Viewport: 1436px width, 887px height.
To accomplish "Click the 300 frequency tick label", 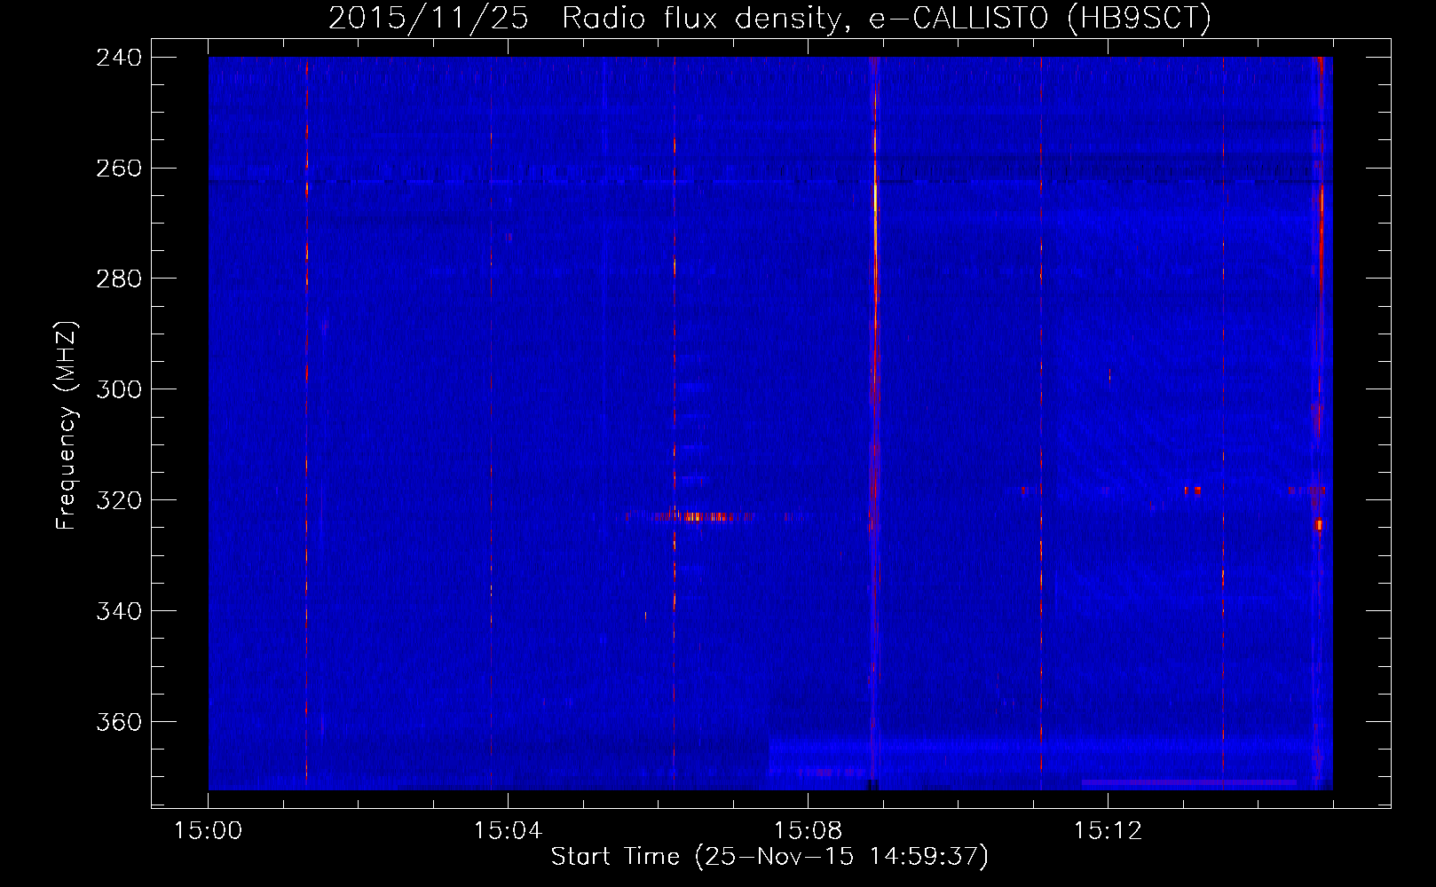I will coord(119,389).
